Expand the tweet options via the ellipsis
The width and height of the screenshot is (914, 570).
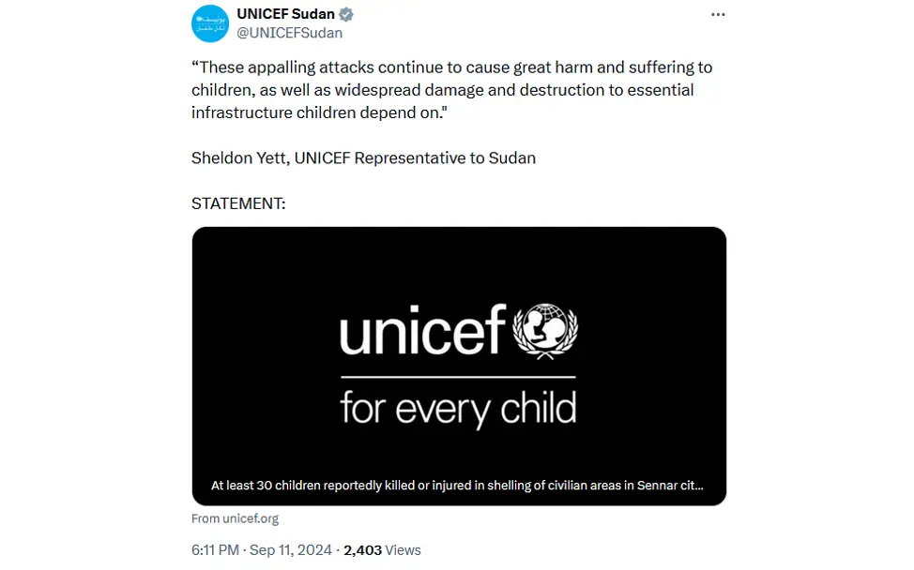[x=718, y=14]
